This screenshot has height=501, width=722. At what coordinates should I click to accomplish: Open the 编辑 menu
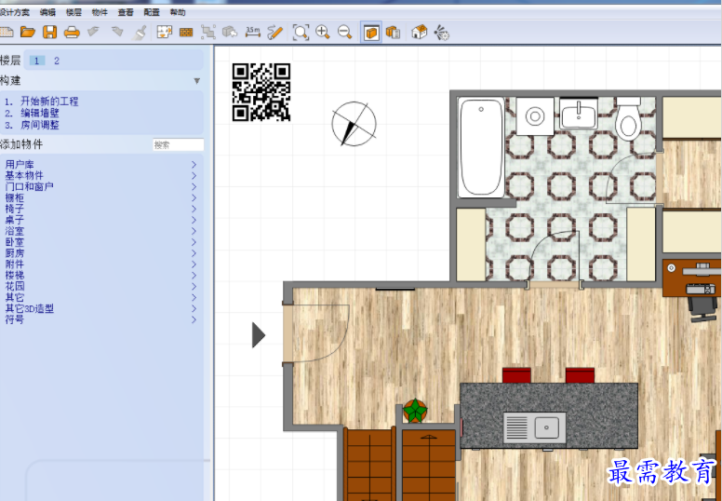pyautogui.click(x=47, y=12)
